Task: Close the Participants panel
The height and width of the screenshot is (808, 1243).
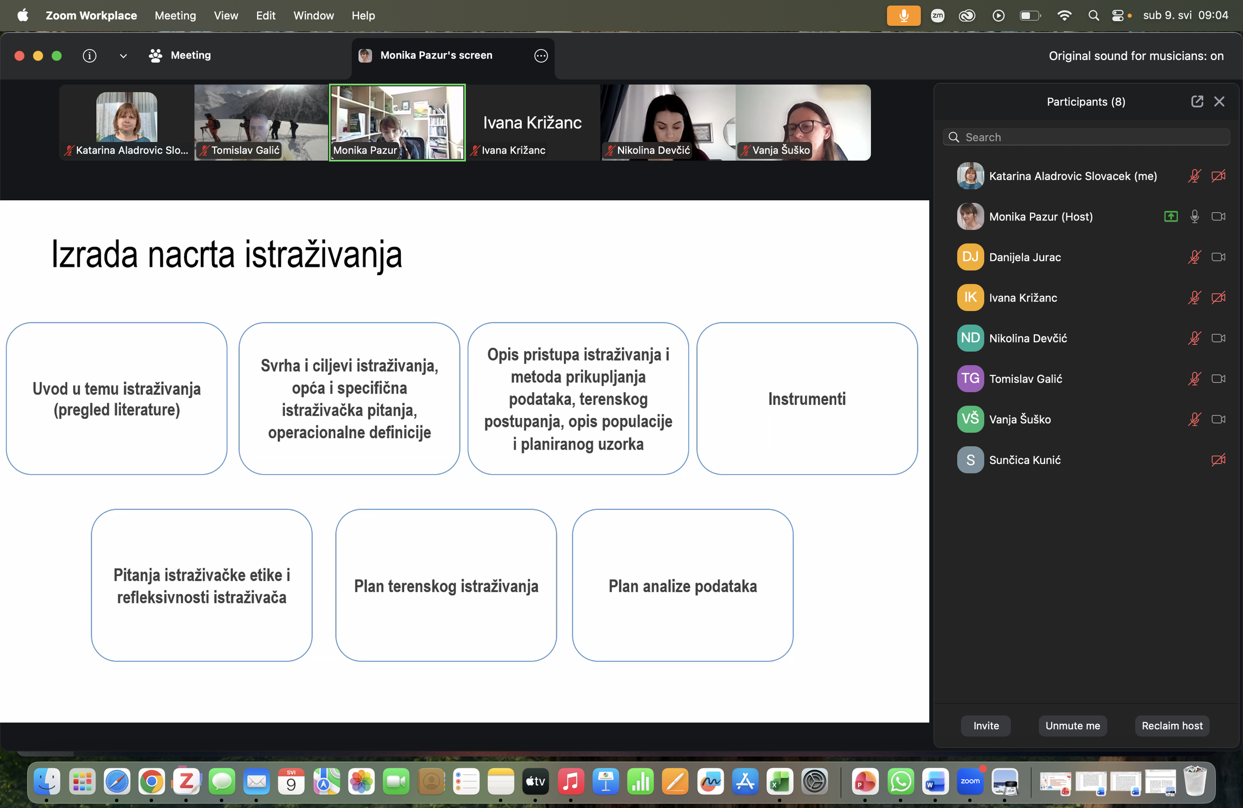Action: pos(1219,101)
